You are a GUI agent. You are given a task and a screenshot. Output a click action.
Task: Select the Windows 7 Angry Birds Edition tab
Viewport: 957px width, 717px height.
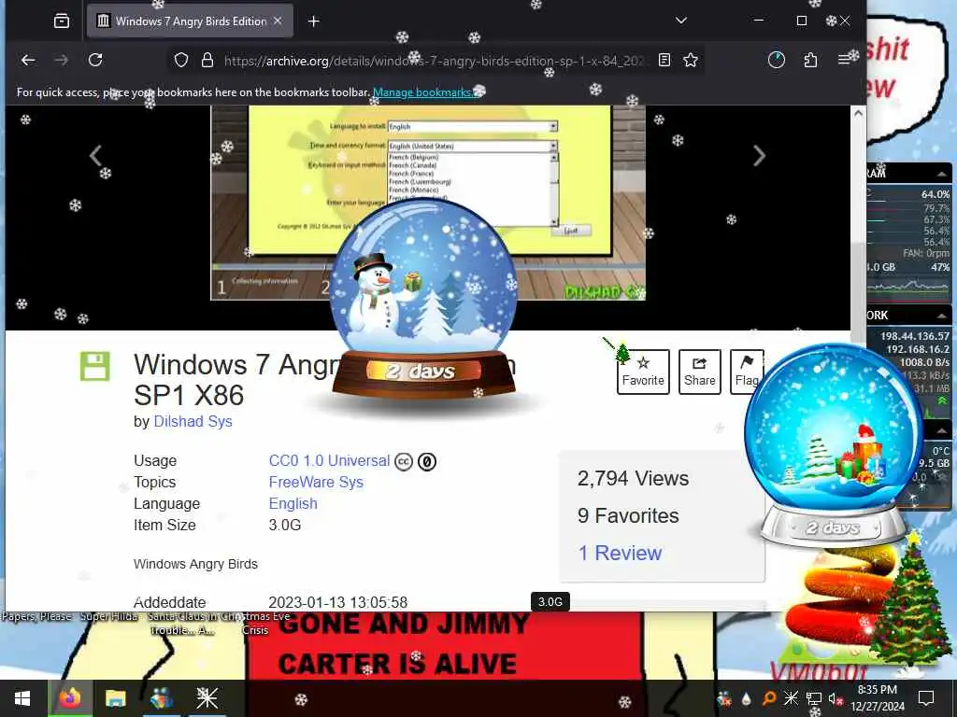coord(190,21)
